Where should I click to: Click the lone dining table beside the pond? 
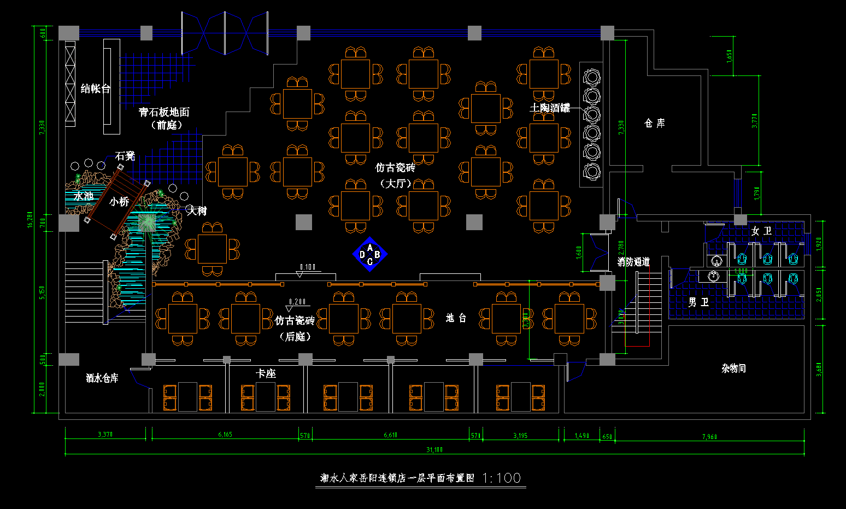click(x=212, y=249)
